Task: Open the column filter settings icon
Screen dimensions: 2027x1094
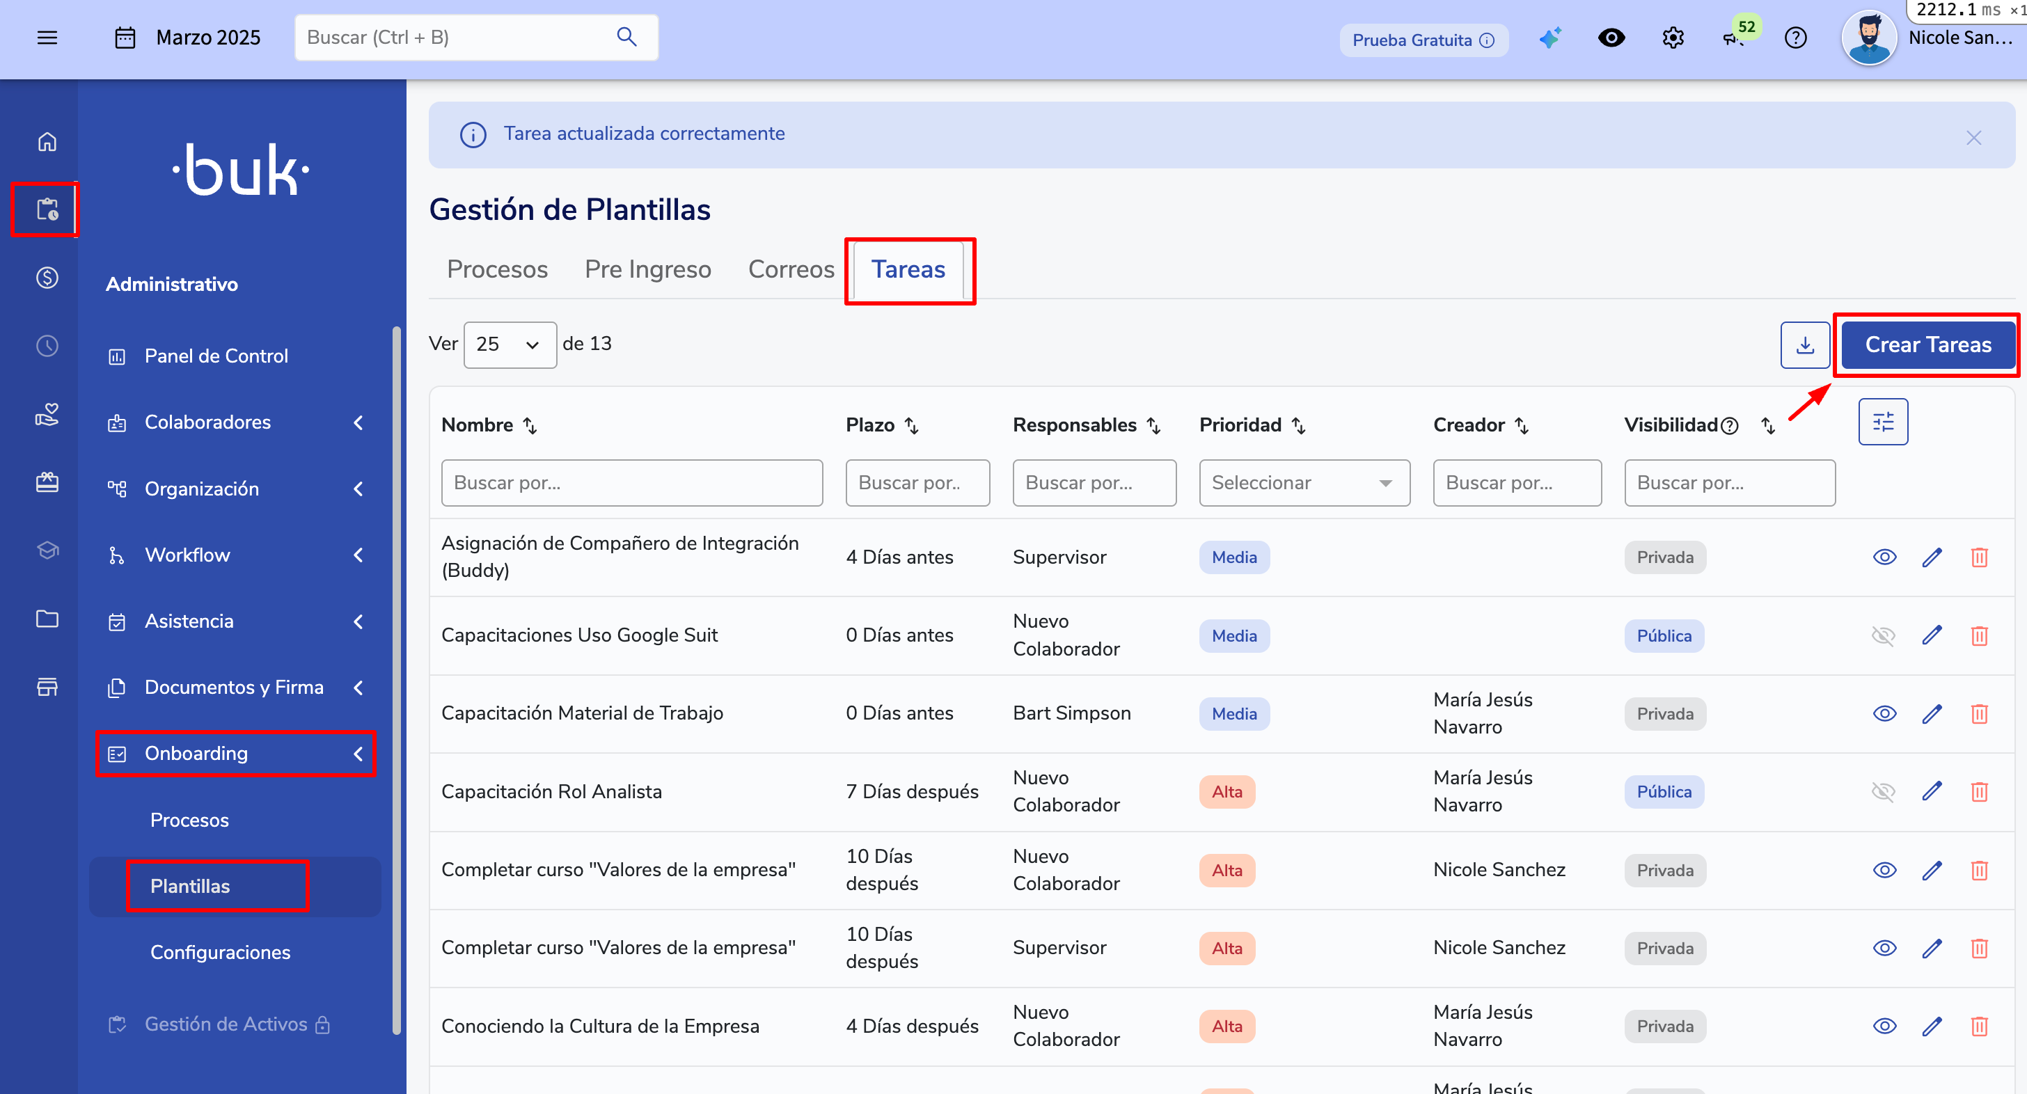Action: click(x=1882, y=422)
